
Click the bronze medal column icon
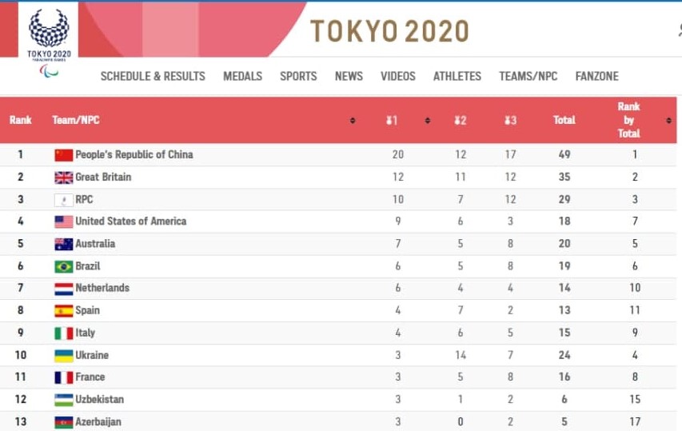(x=509, y=121)
